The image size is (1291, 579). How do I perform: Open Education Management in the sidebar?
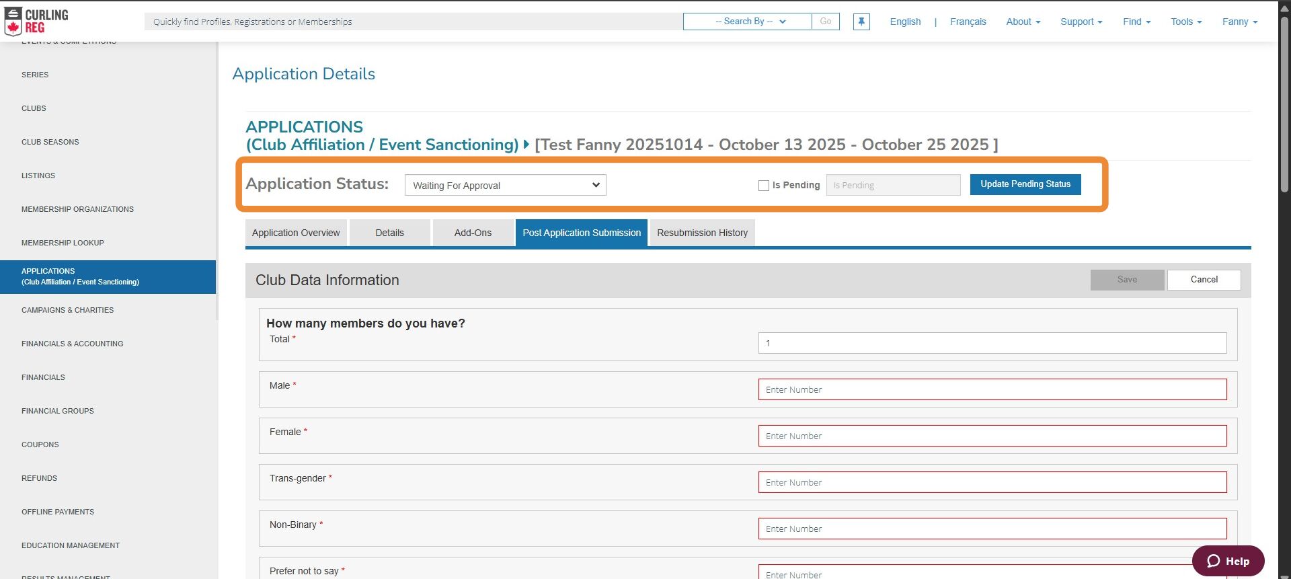(71, 545)
